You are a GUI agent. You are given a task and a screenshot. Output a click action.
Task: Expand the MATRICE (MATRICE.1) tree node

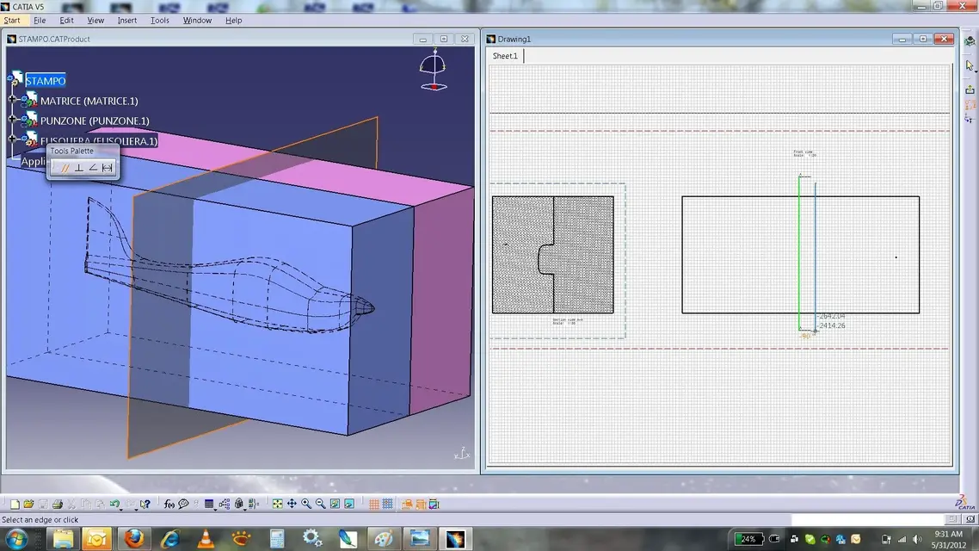tap(13, 101)
